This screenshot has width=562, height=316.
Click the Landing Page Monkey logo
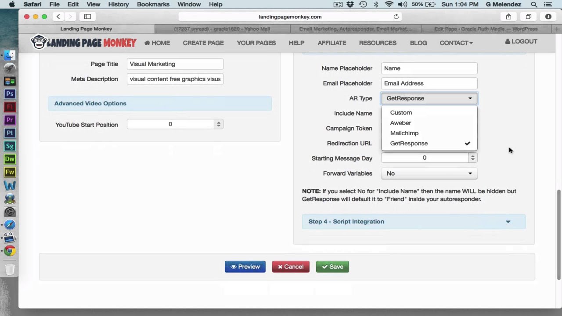tap(83, 43)
